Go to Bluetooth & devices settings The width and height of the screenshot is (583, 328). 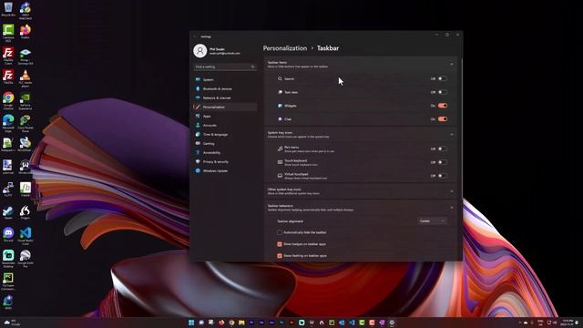point(225,89)
